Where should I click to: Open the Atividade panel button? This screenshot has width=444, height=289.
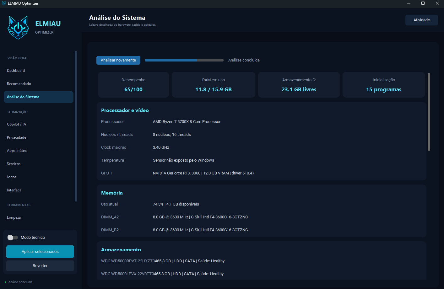(x=421, y=20)
